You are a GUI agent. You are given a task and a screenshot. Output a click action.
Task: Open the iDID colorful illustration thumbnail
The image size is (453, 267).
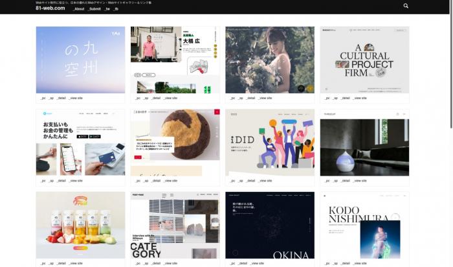click(x=270, y=142)
